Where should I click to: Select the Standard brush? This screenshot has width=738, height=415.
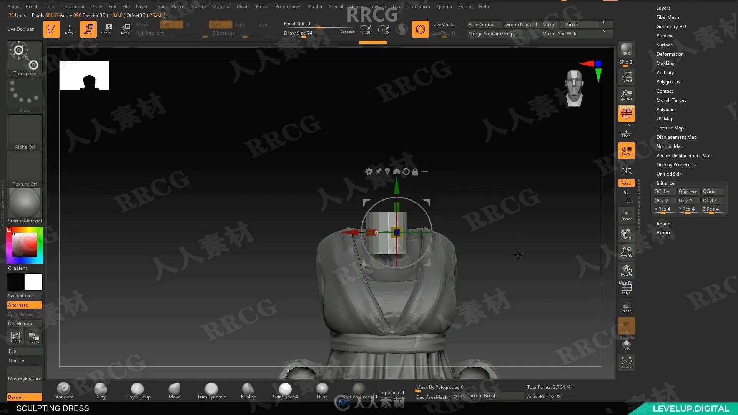pos(64,391)
